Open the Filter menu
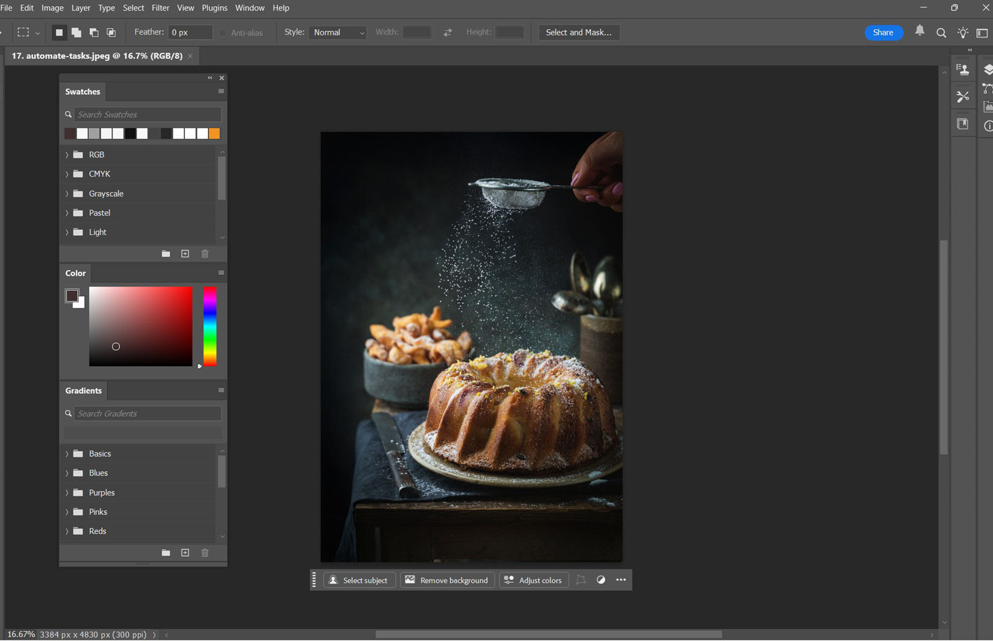 (160, 7)
